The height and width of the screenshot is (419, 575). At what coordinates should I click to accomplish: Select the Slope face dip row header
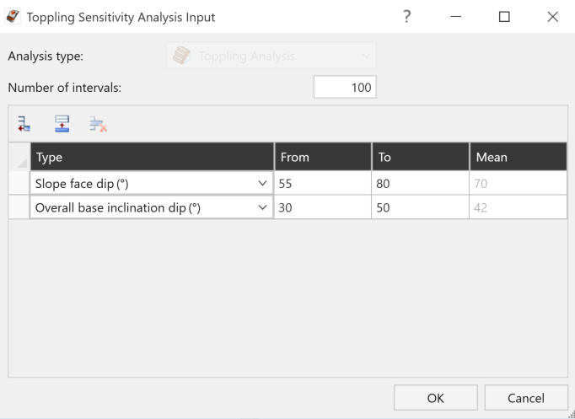[19, 183]
